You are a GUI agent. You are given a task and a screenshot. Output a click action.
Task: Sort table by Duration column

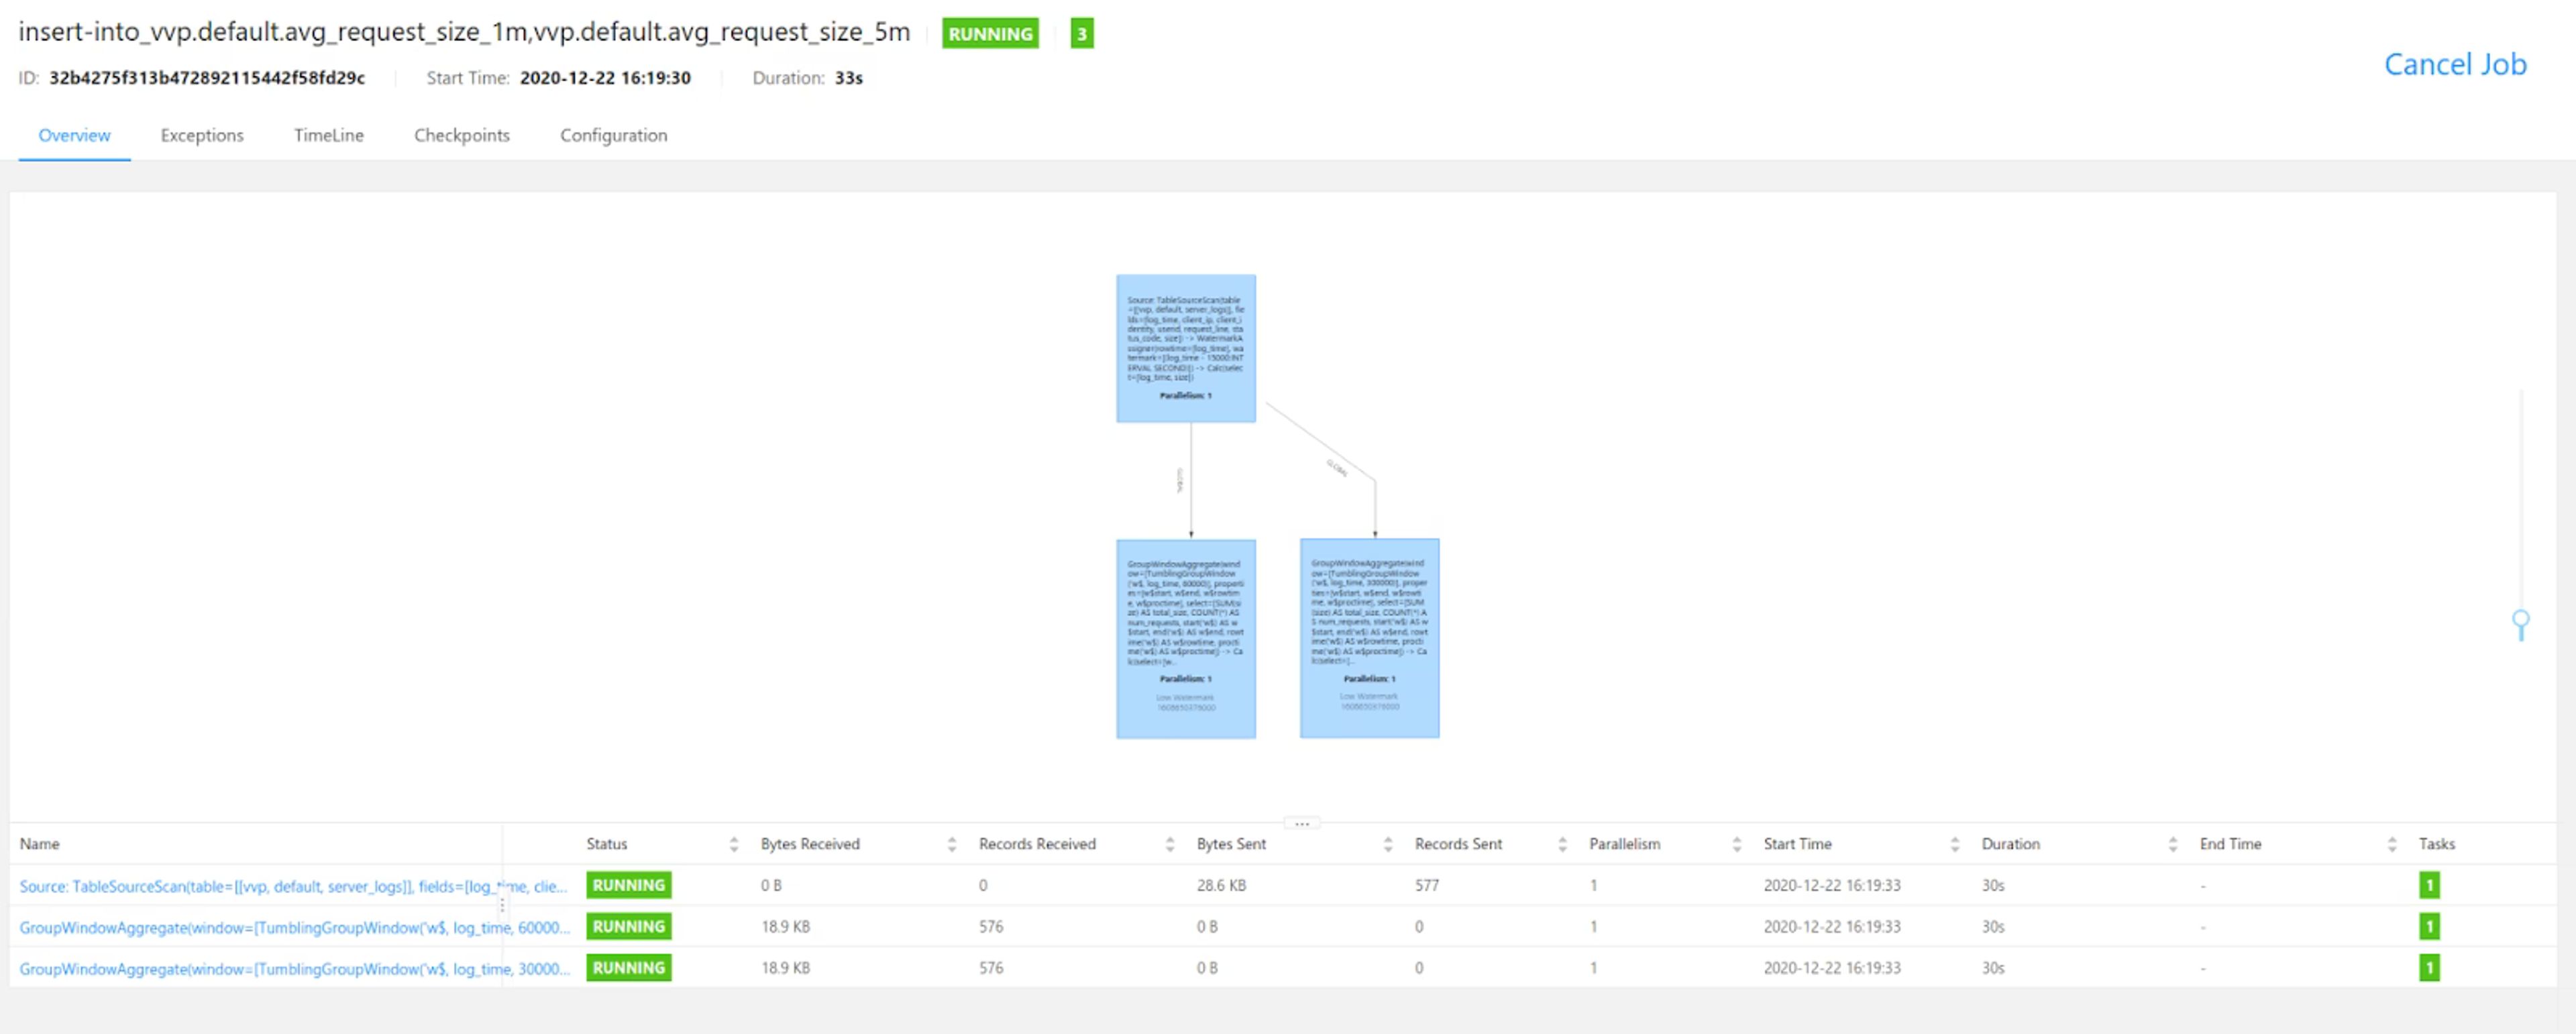click(2173, 844)
